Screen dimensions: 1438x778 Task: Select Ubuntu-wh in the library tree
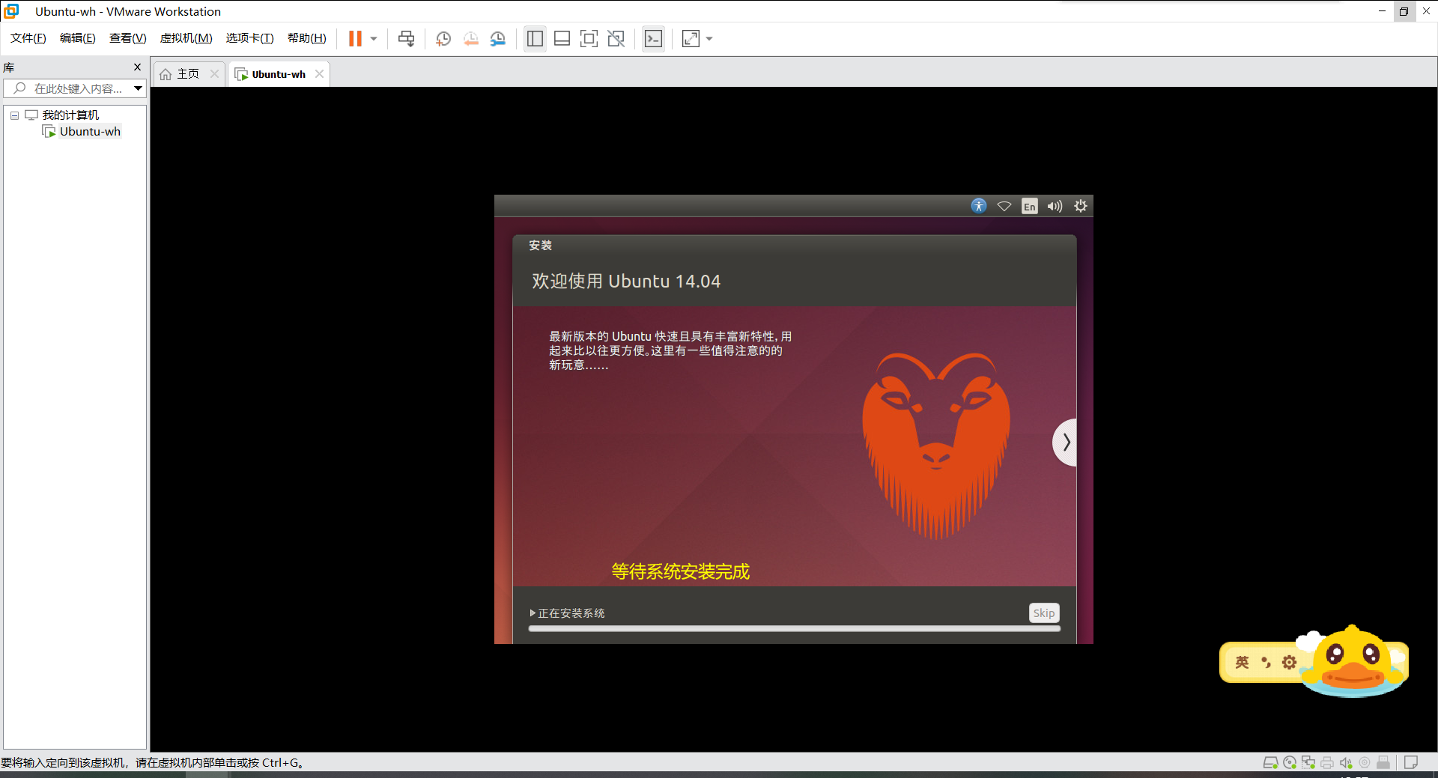[x=90, y=132]
